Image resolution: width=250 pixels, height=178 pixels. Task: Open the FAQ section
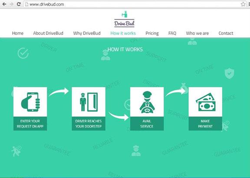(x=172, y=33)
